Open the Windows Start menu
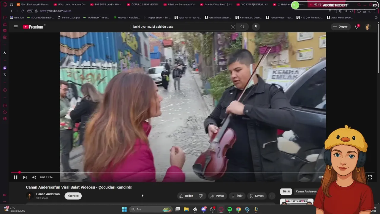The width and height of the screenshot is (380, 214). [x=124, y=209]
